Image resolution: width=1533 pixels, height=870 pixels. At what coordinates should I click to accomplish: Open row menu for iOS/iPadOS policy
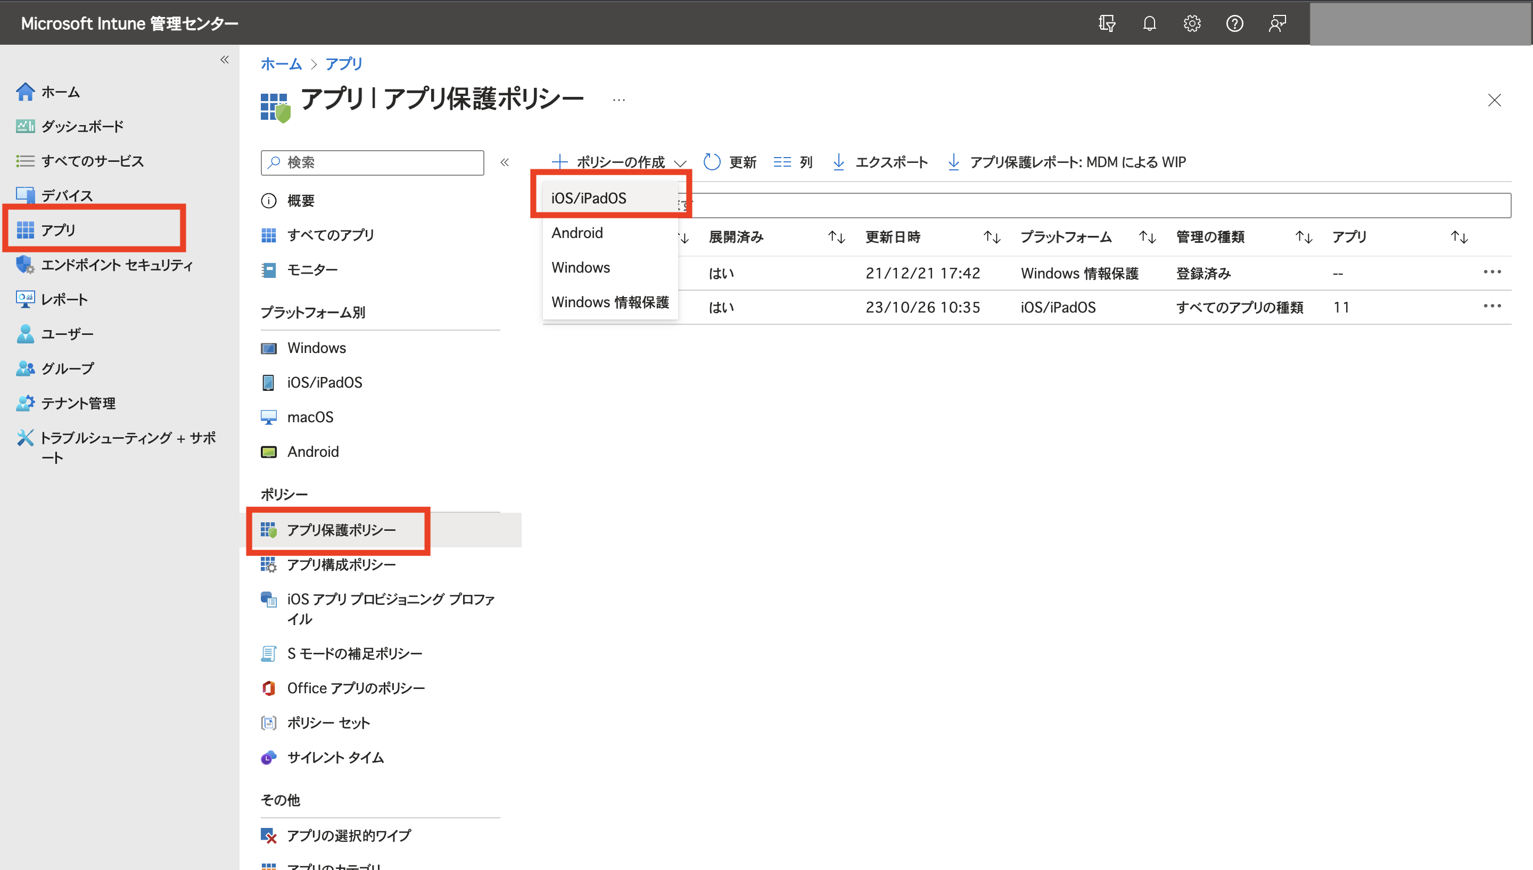[x=1492, y=306]
